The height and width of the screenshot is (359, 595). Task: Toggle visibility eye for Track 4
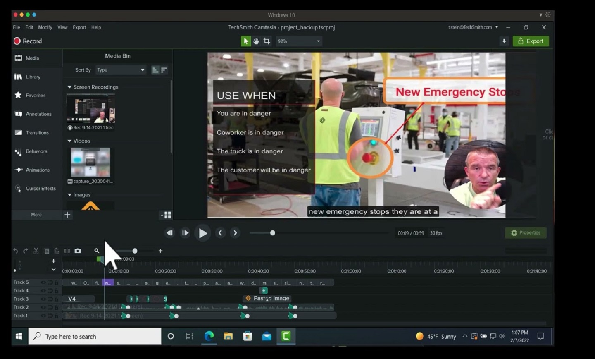pyautogui.click(x=43, y=291)
